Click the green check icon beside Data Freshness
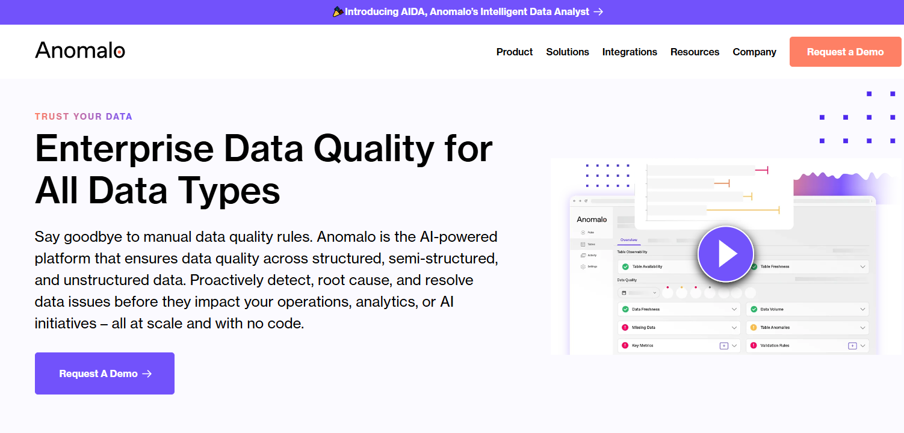Image resolution: width=904 pixels, height=433 pixels. (625, 309)
